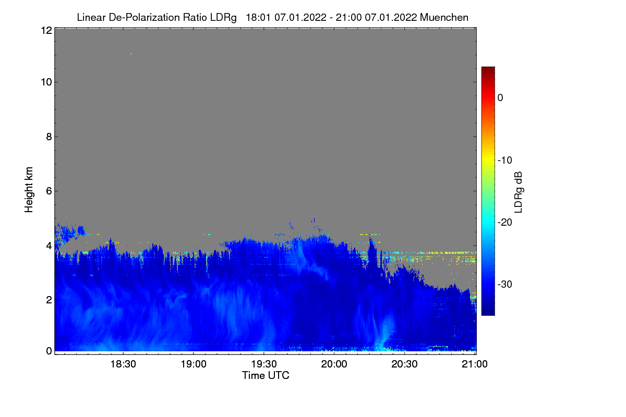
Task: Click the '0' colorbar value label
Action: click(500, 97)
